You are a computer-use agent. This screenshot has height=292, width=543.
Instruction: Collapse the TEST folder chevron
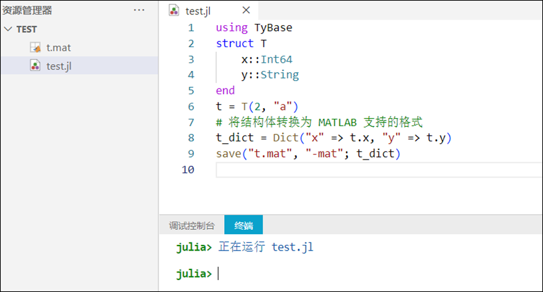8,29
